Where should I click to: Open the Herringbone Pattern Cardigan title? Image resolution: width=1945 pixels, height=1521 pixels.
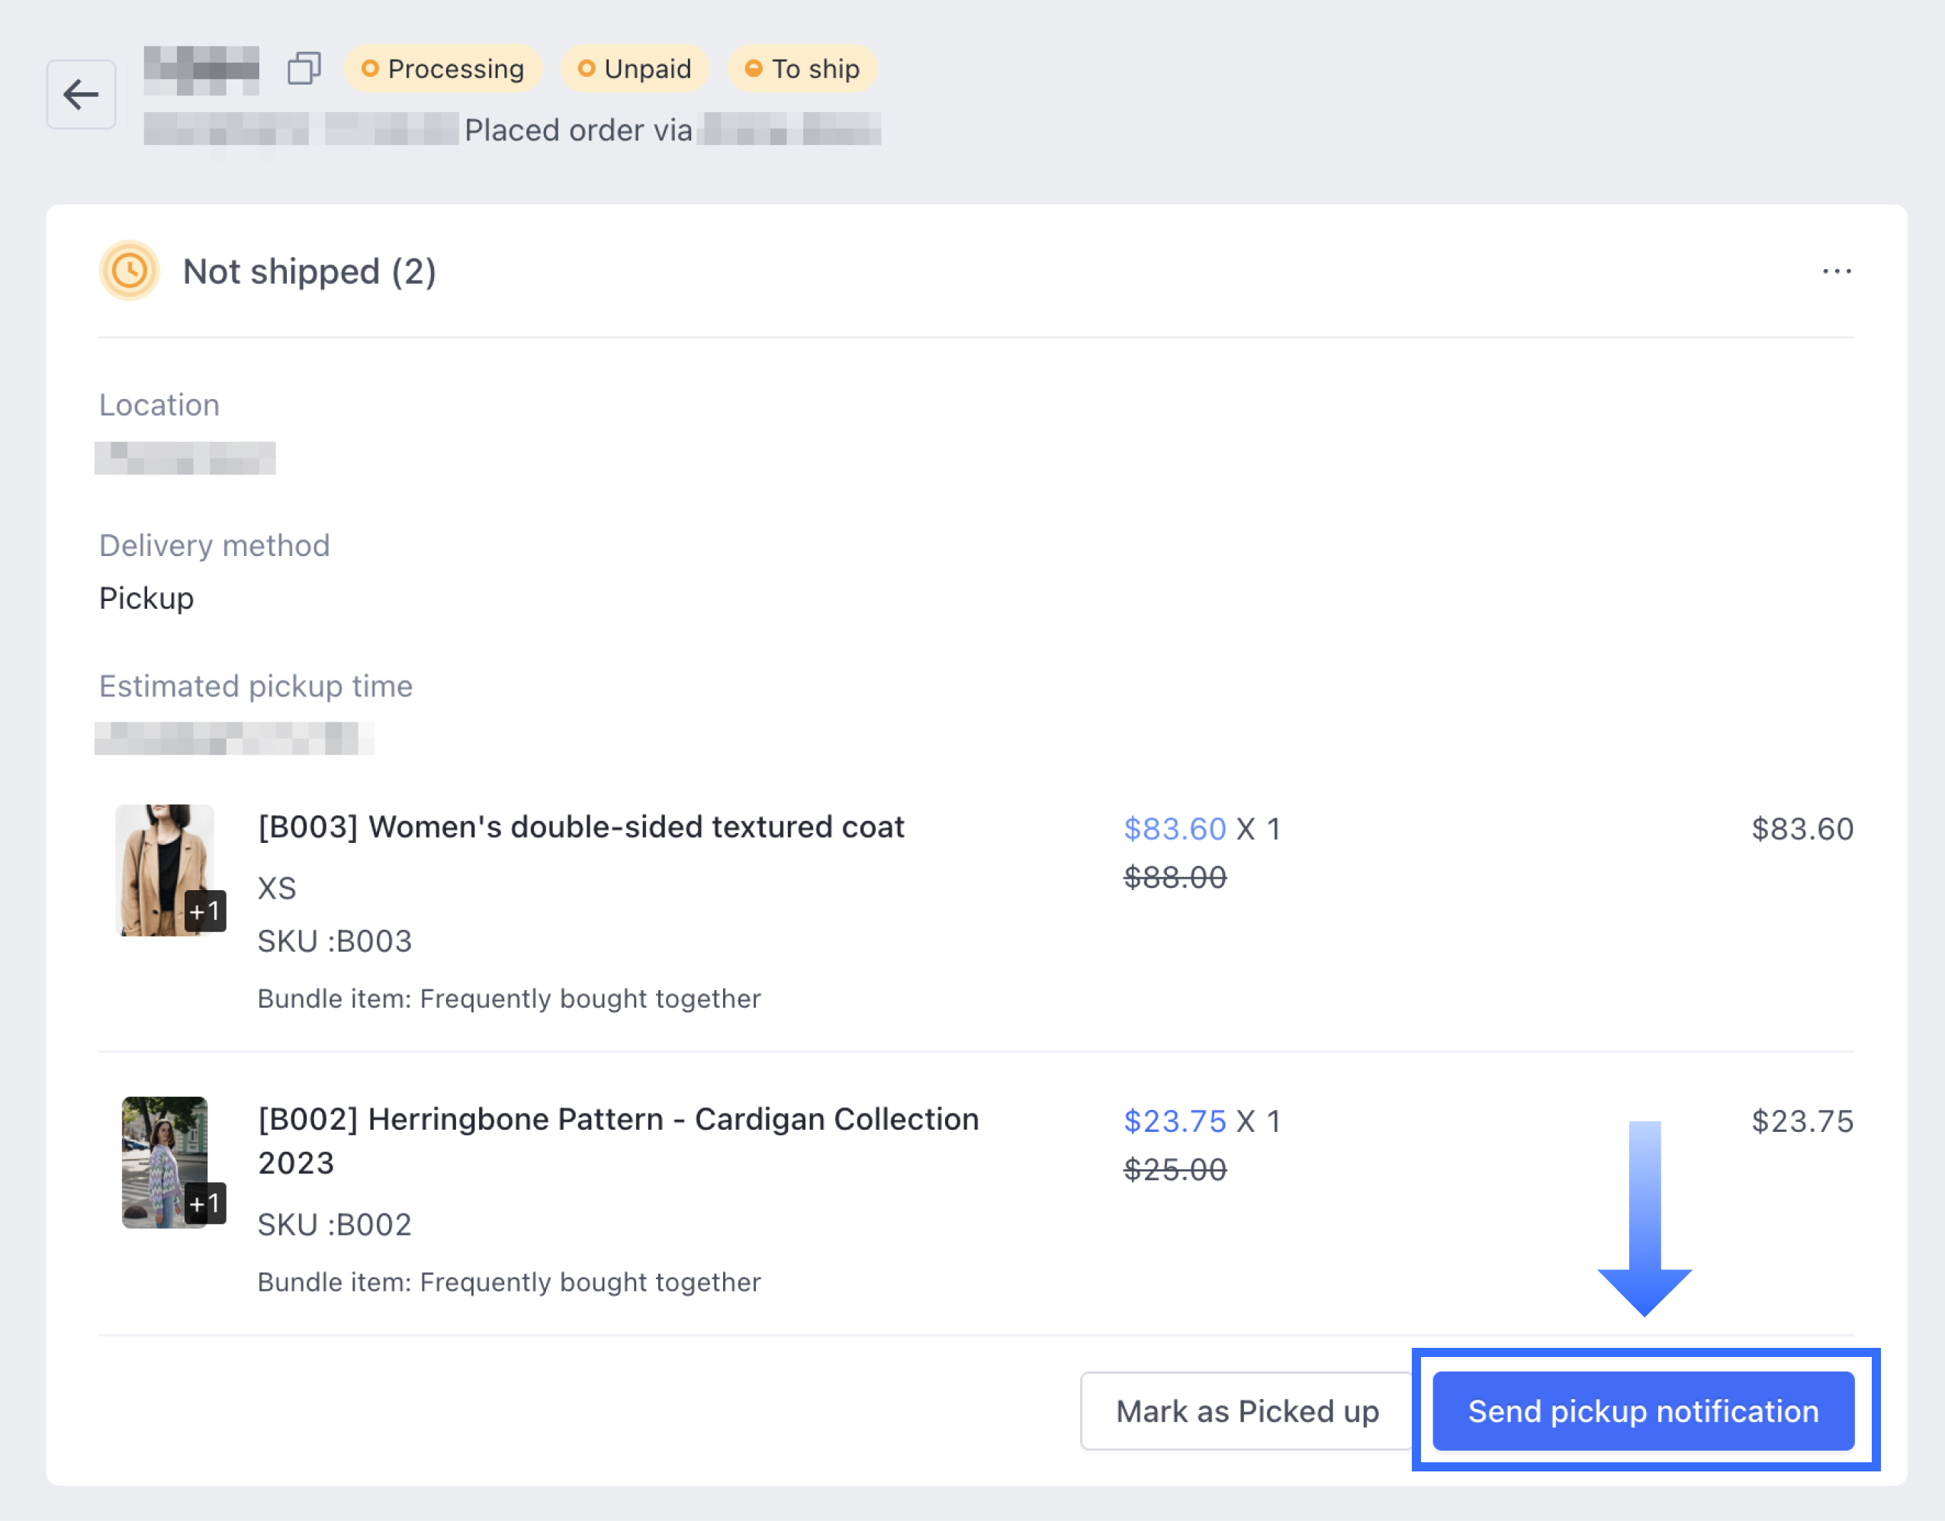pos(617,1119)
